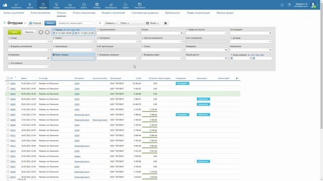Open list settings gear next to Печать
323x181 pixels.
click(x=166, y=23)
